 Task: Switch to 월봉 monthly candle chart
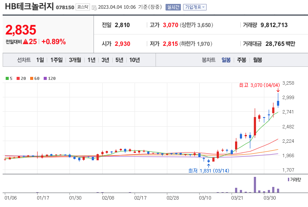tap(257, 60)
